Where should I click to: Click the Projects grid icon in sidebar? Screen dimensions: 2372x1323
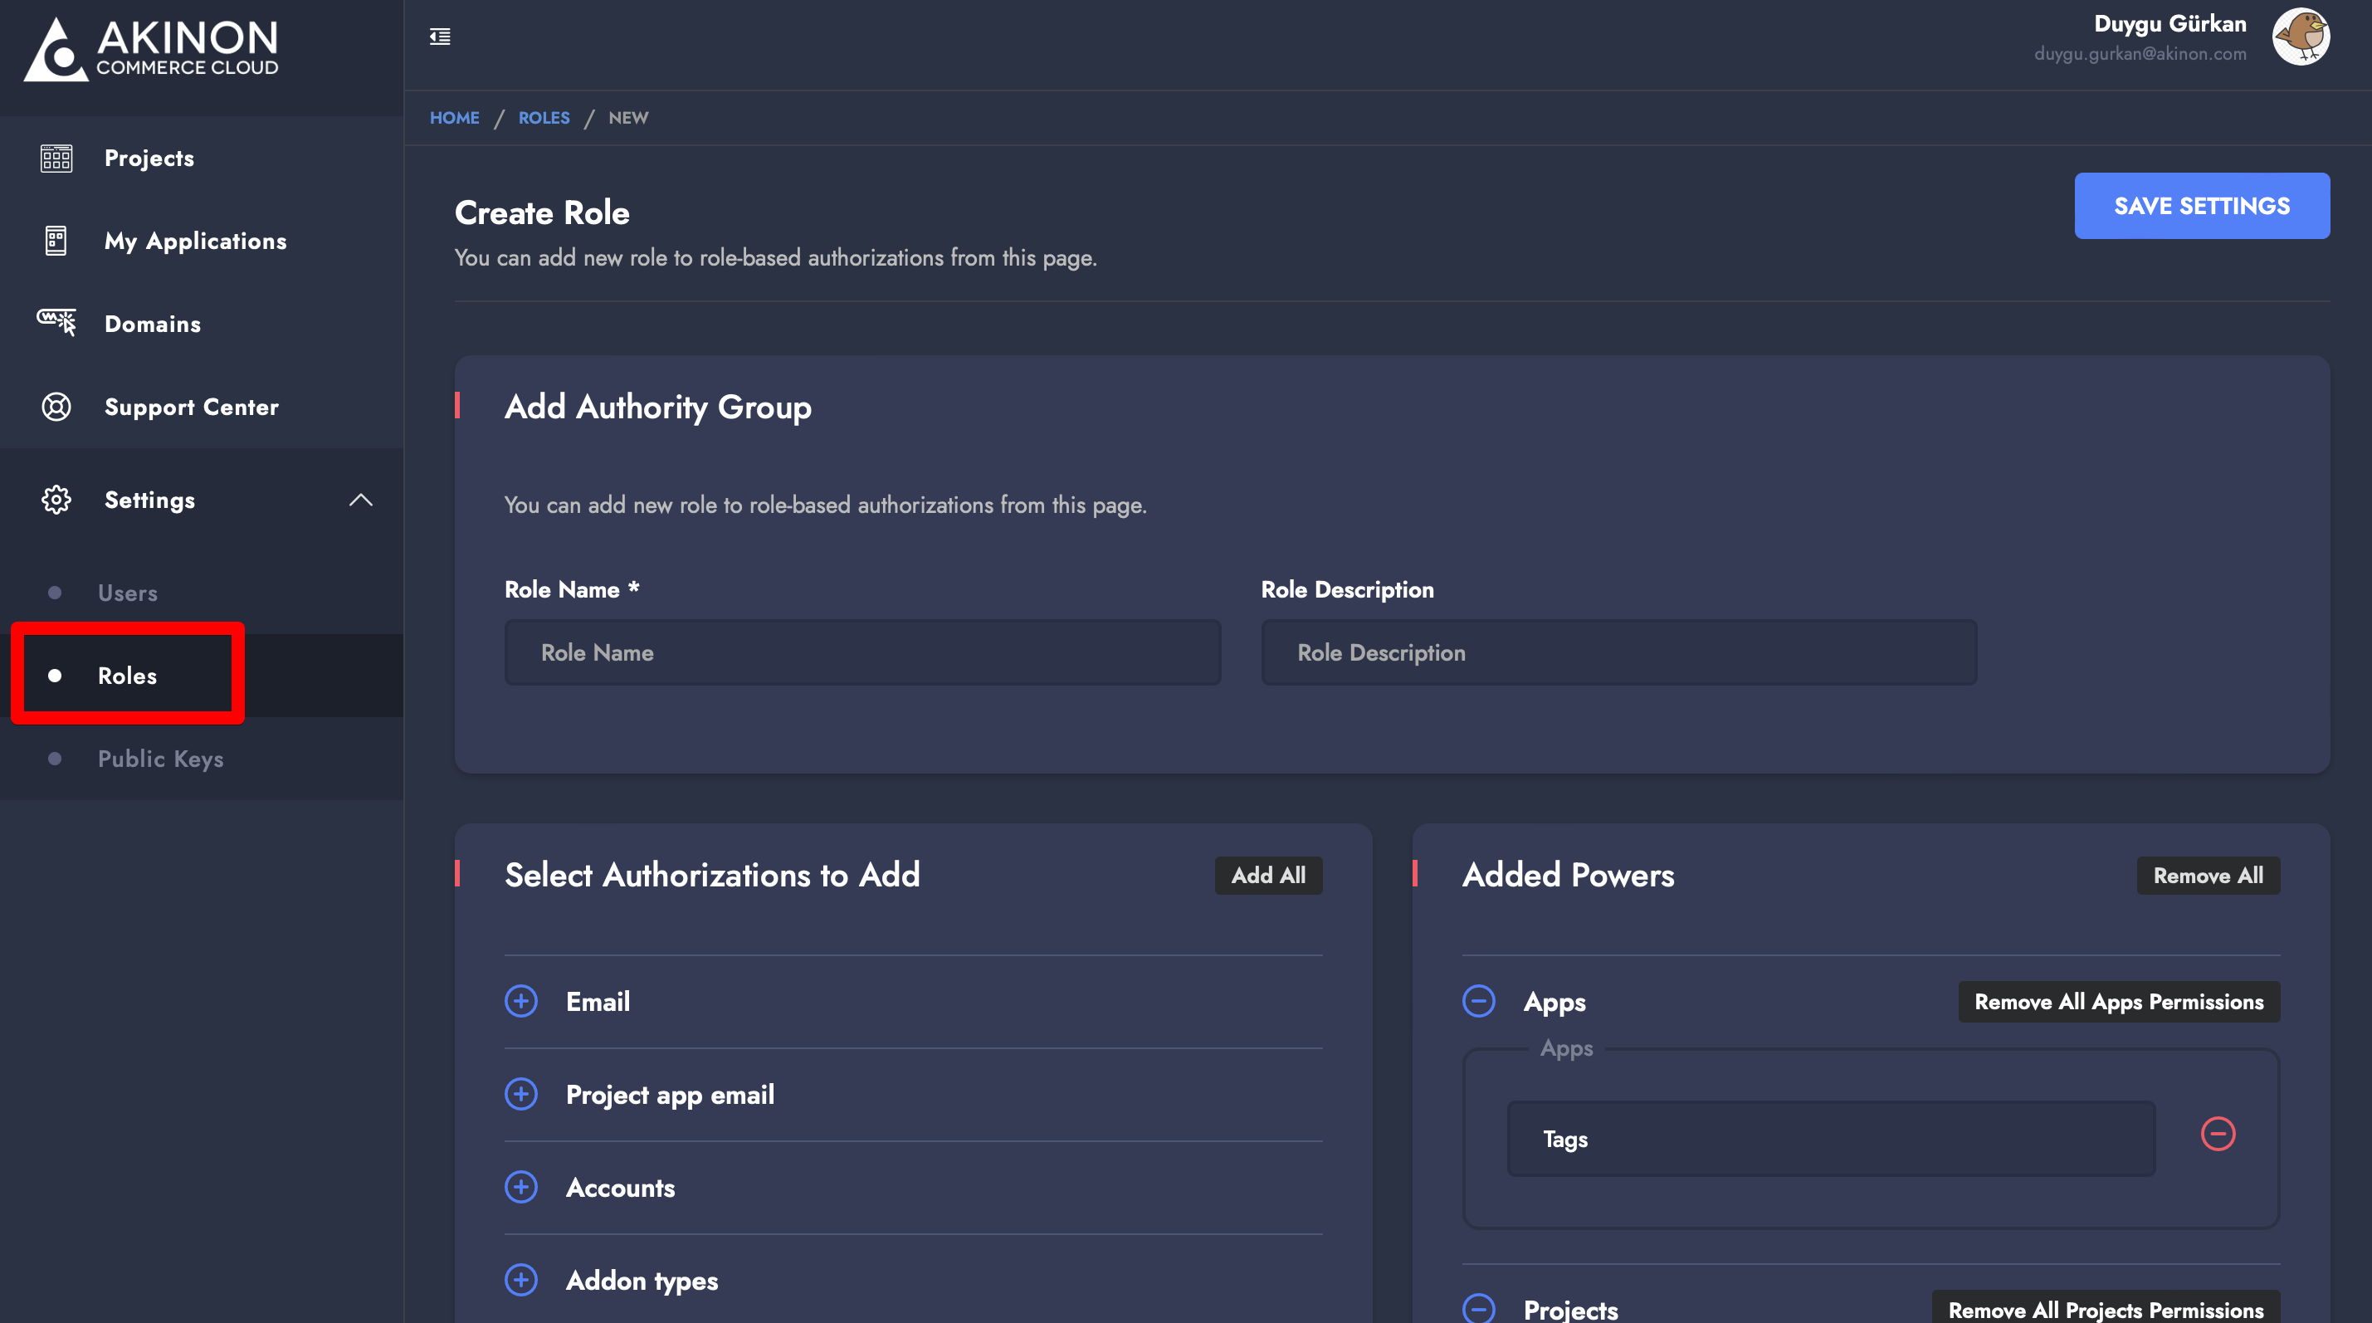(56, 159)
